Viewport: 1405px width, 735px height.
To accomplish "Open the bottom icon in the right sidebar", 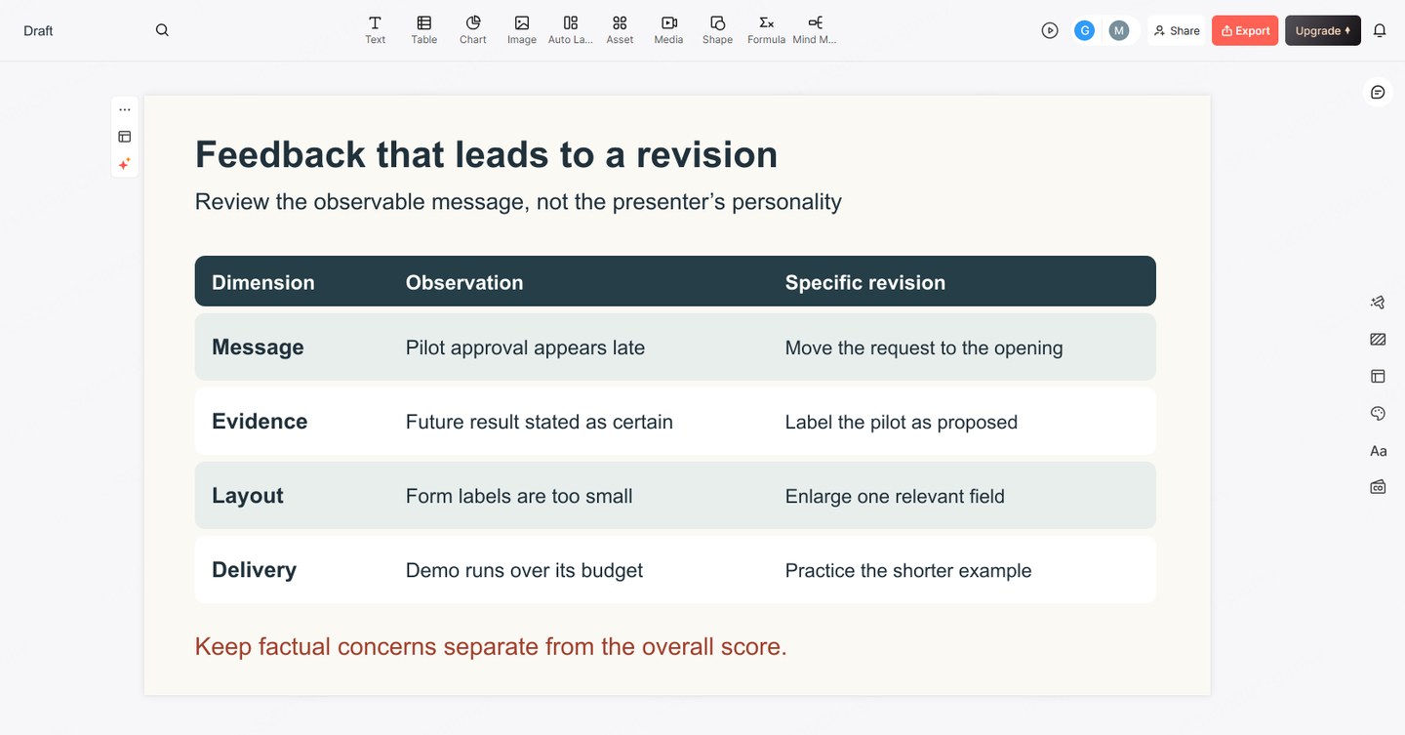I will click(1378, 486).
